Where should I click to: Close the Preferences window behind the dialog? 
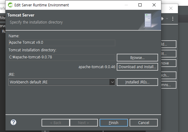pos(171,8)
